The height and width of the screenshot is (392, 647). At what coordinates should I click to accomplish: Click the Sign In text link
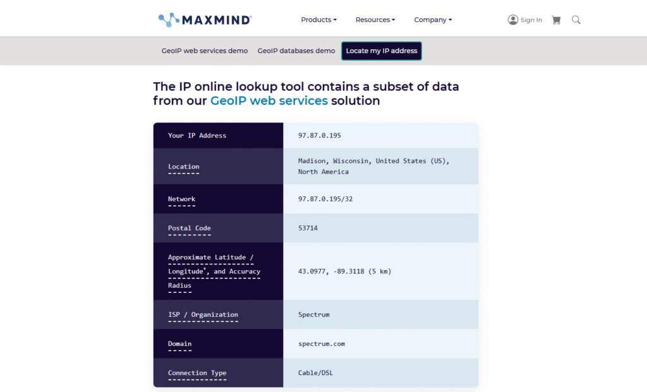tap(531, 20)
